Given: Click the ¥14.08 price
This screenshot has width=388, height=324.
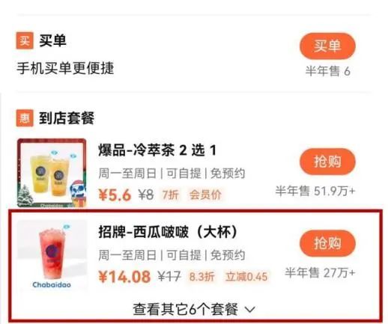Looking at the screenshot, I should pos(124,277).
